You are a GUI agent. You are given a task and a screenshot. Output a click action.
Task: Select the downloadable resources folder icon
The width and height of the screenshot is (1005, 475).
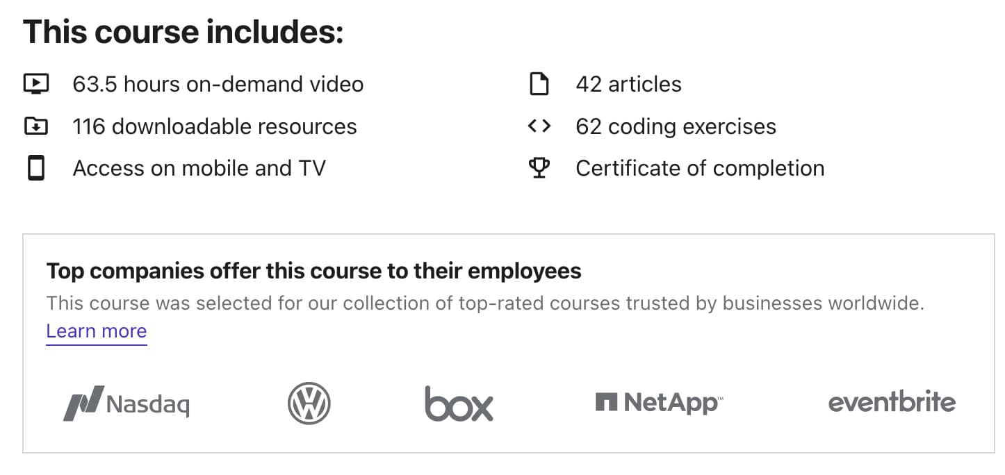[x=35, y=126]
